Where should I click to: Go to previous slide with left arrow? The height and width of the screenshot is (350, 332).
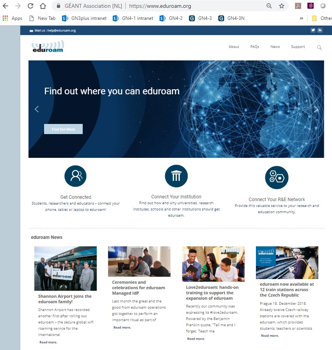[37, 110]
